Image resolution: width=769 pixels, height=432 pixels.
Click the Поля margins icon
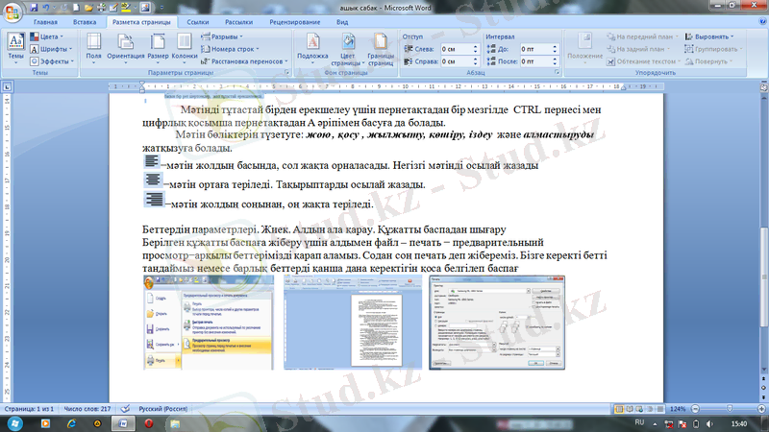[x=93, y=45]
